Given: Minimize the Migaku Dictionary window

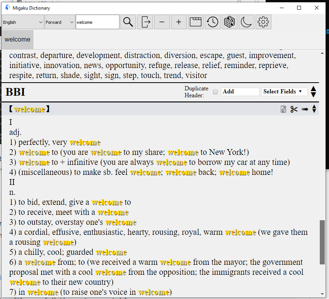Looking at the screenshot, I should coord(282,8).
